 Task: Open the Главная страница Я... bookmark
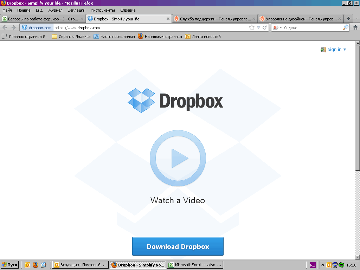point(25,37)
